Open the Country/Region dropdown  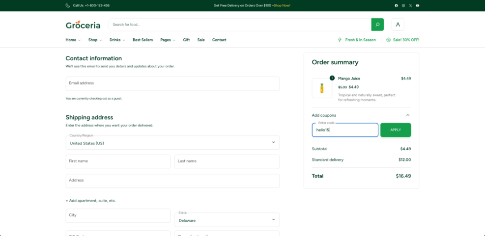pyautogui.click(x=172, y=142)
